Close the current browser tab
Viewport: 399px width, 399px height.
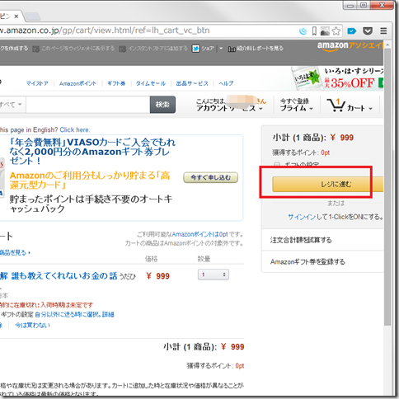tap(16, 16)
